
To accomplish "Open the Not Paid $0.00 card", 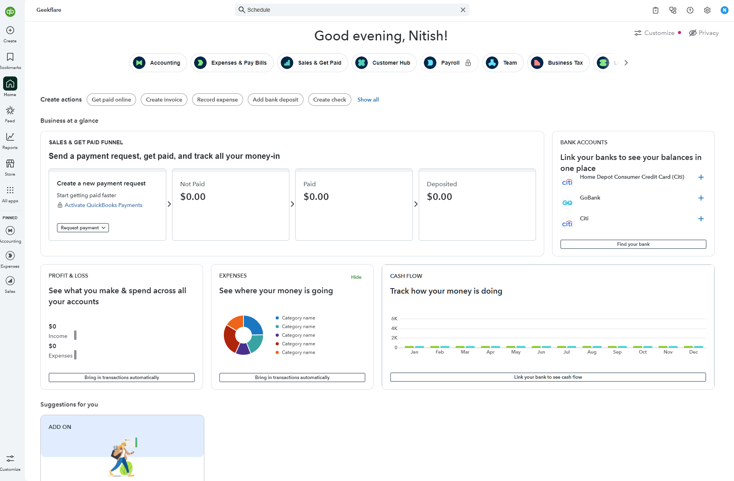I will [231, 205].
